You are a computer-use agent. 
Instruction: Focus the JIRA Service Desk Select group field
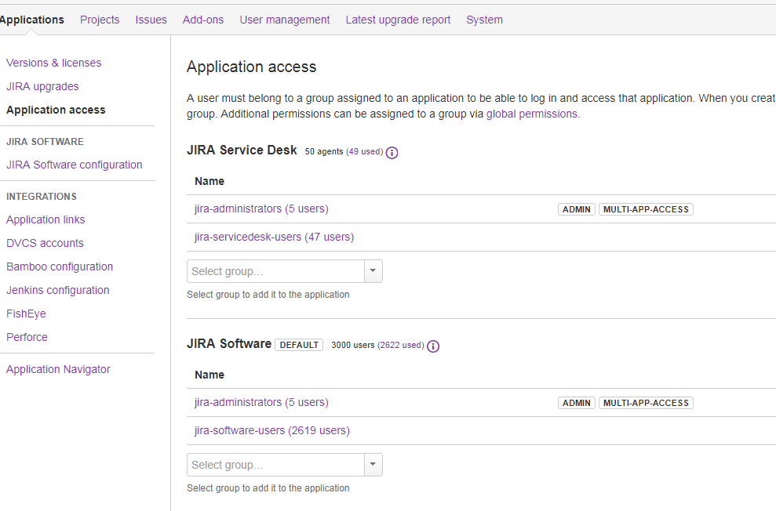click(x=275, y=271)
